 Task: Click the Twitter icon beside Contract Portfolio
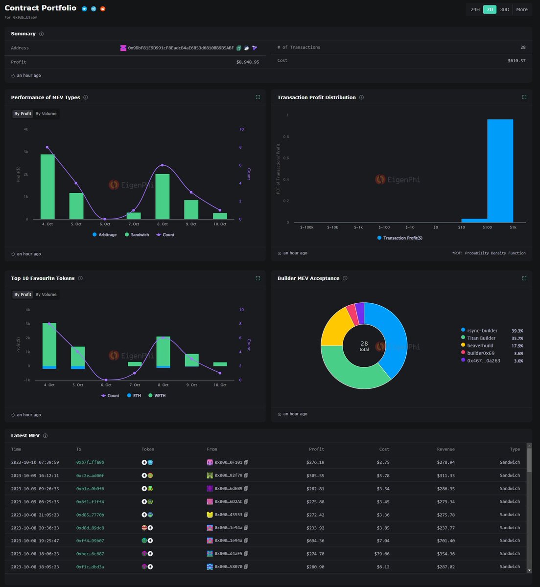(x=83, y=8)
